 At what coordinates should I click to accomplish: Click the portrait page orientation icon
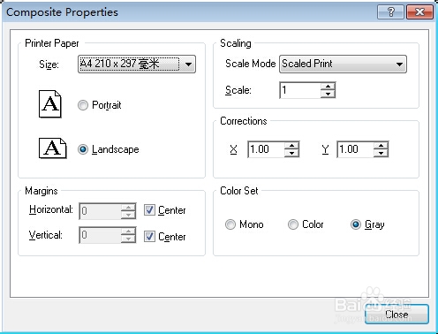coord(50,104)
